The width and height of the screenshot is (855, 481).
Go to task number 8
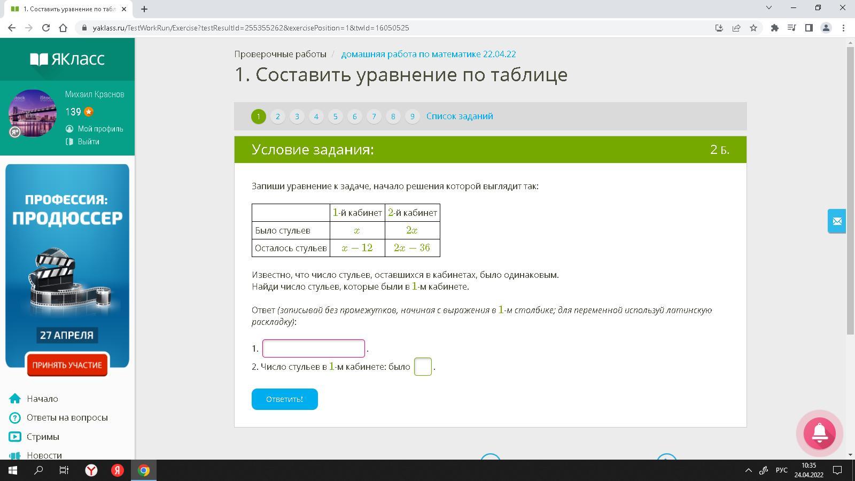[393, 116]
